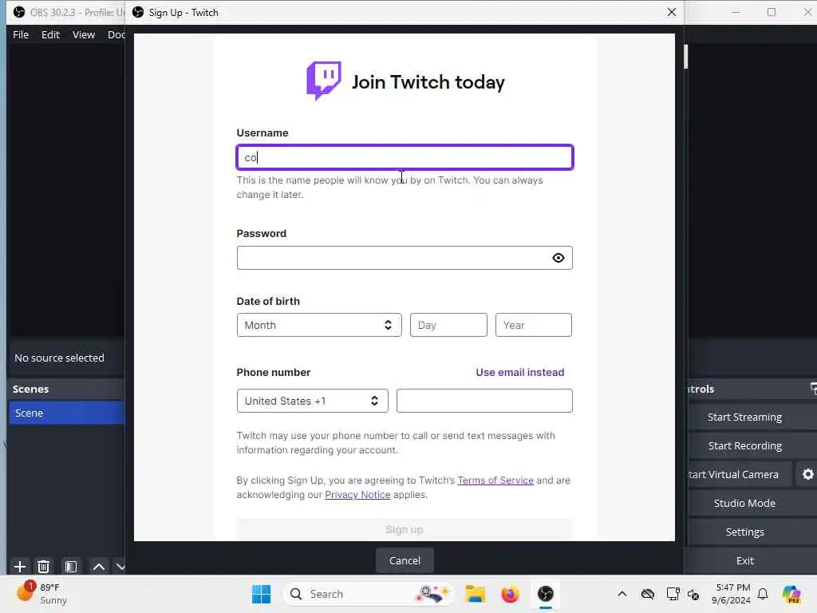The height and width of the screenshot is (613, 817).
Task: Open the File menu in OBS
Action: tap(21, 34)
